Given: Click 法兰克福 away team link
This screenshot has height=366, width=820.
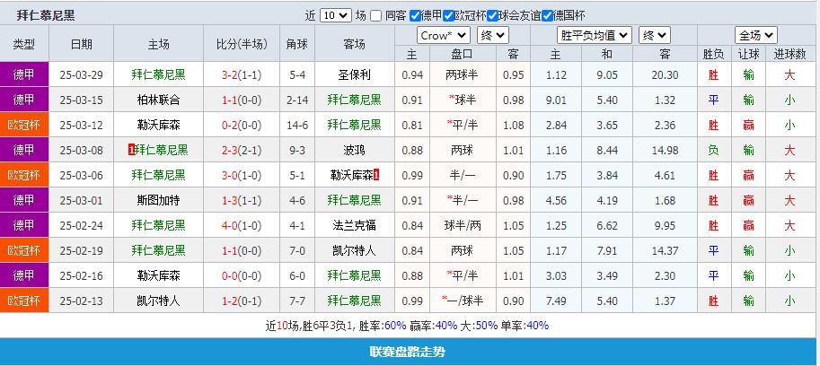Looking at the screenshot, I should [354, 225].
